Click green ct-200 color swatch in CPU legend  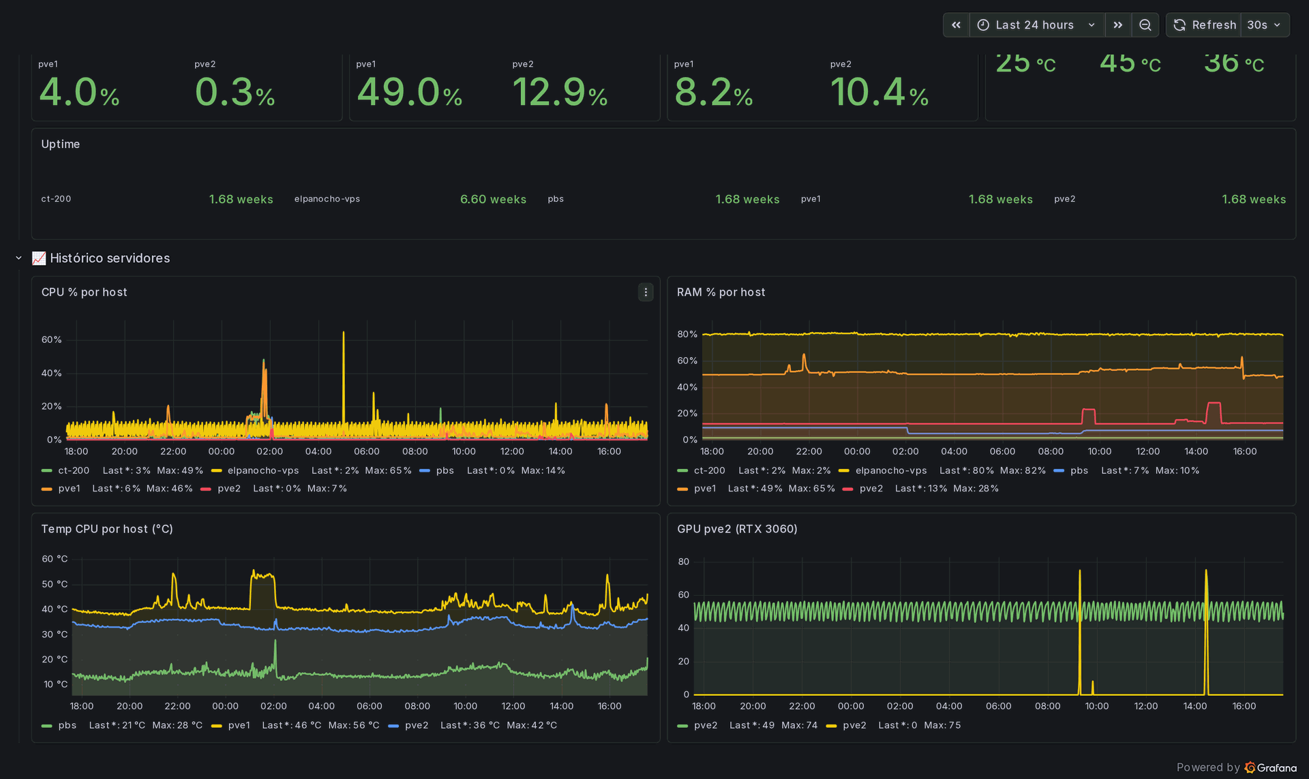[46, 471]
